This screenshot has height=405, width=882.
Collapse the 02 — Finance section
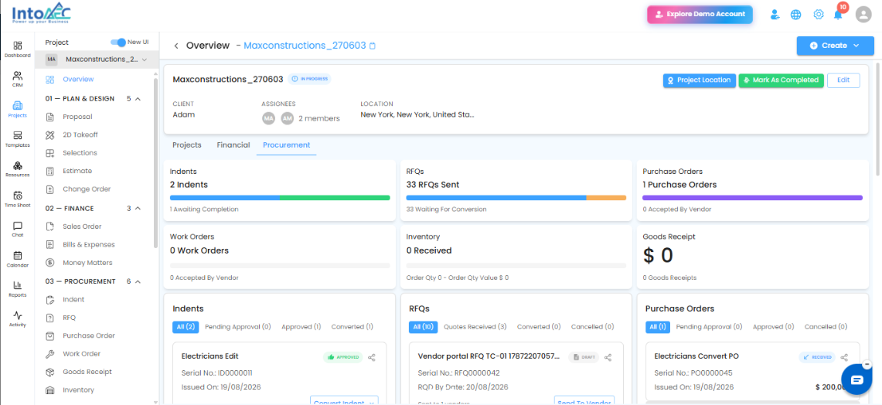[138, 209]
